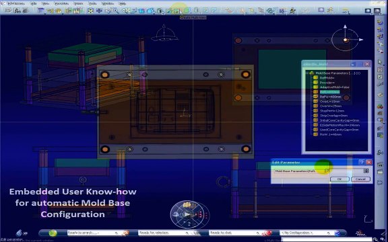Select the AdaptiveMold=False parameter
Viewport: 388px width, 242px height.
[x=335, y=87]
